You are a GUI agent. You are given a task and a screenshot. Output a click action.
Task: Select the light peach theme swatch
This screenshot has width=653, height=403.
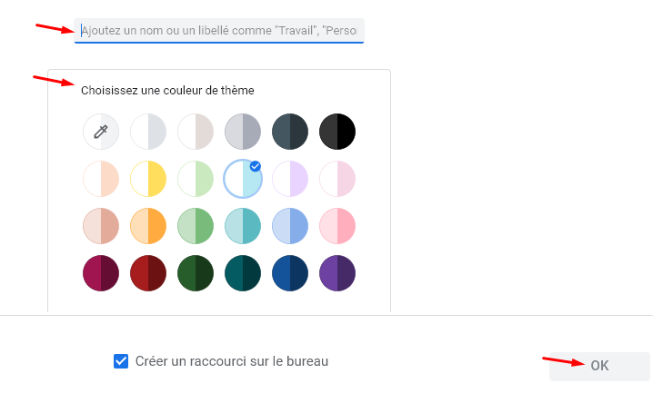pos(101,179)
